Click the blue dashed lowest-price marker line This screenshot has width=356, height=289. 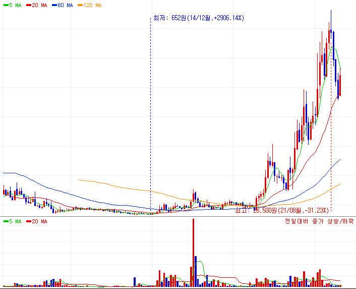click(x=150, y=114)
